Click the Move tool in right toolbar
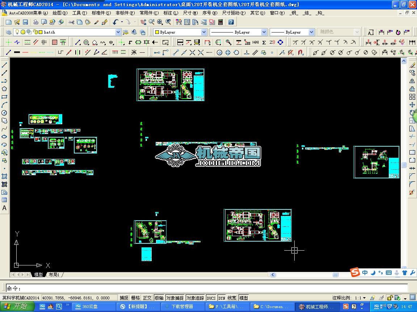The height and width of the screenshot is (312, 417). pyautogui.click(x=412, y=104)
